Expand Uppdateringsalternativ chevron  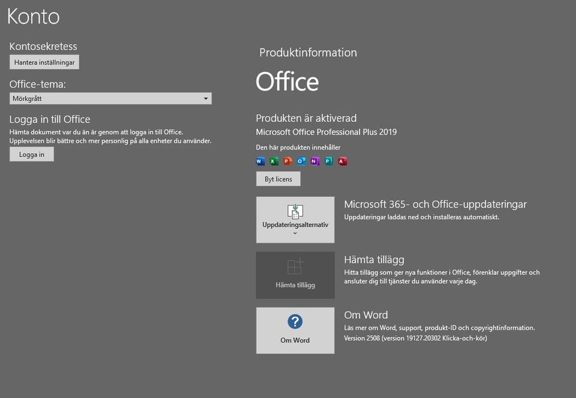click(295, 234)
